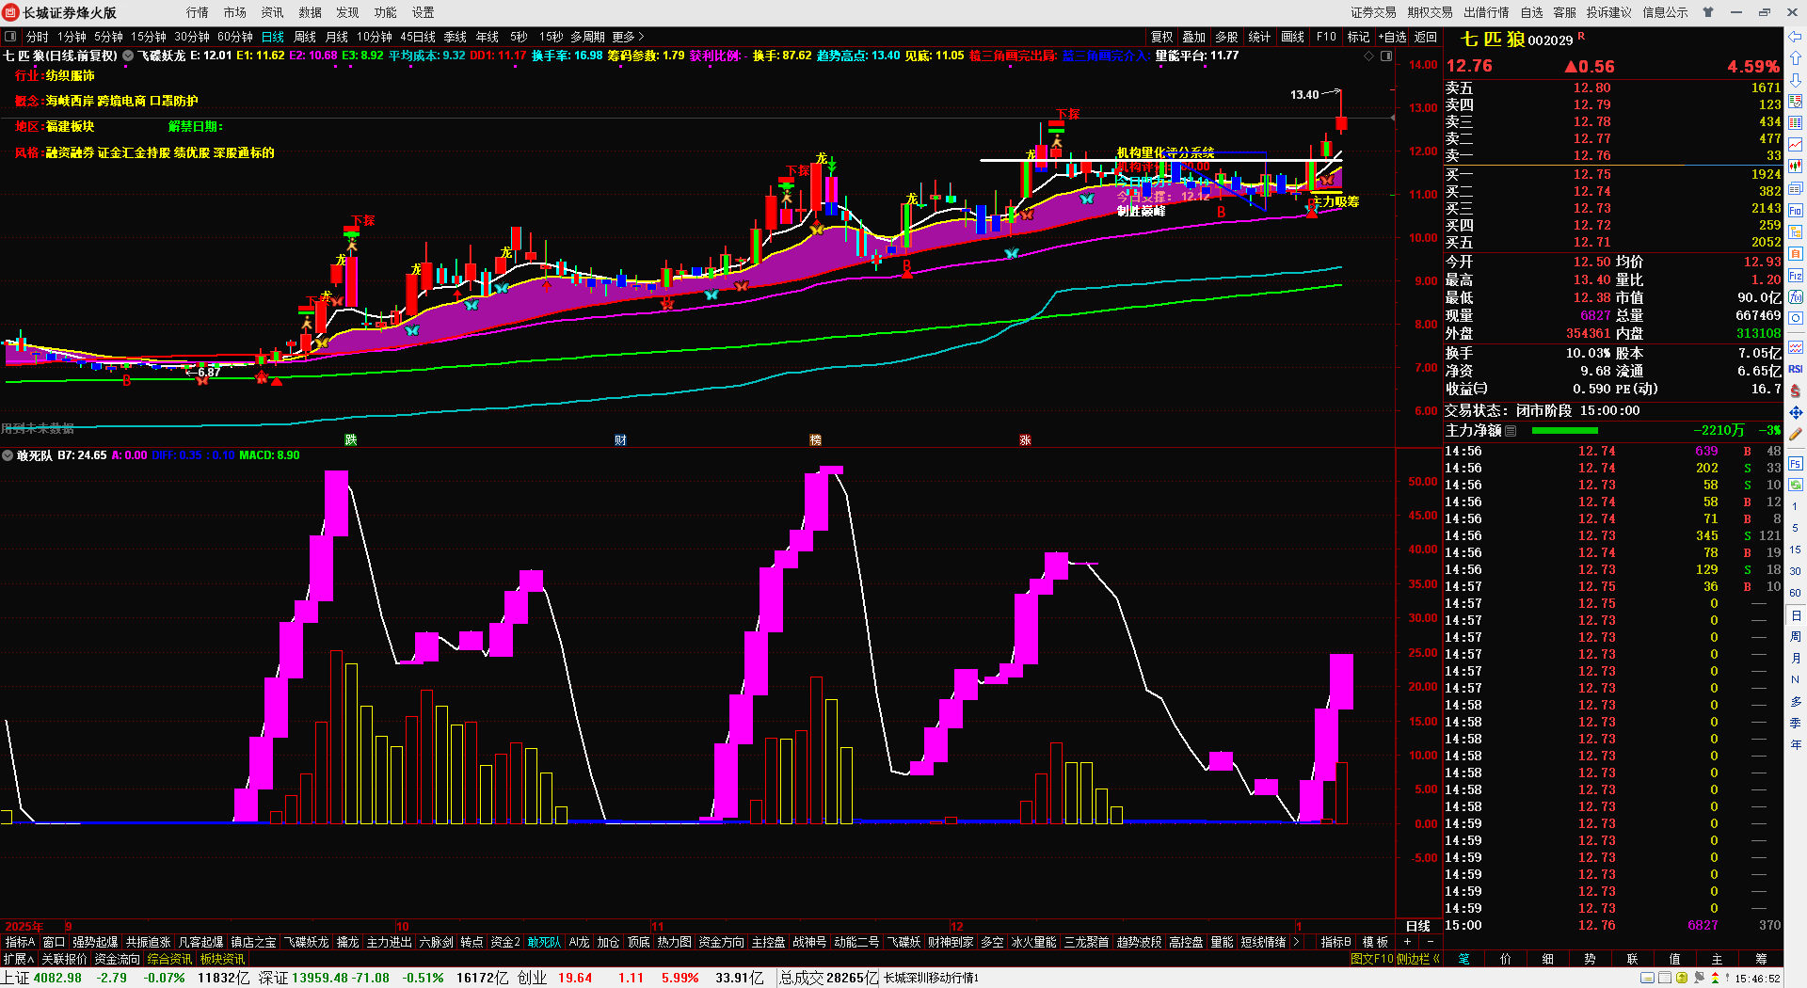Click the green refresh icon in right sidebar
Screen dimensions: 1807x988
[x=1796, y=485]
